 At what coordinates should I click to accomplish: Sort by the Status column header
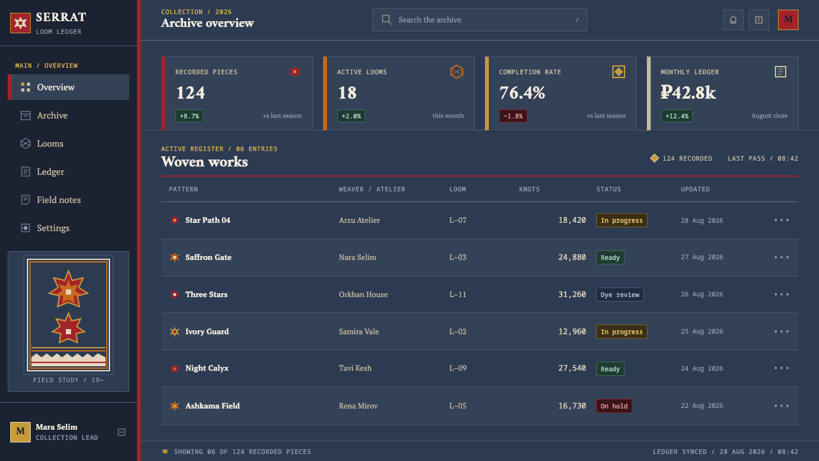point(608,190)
